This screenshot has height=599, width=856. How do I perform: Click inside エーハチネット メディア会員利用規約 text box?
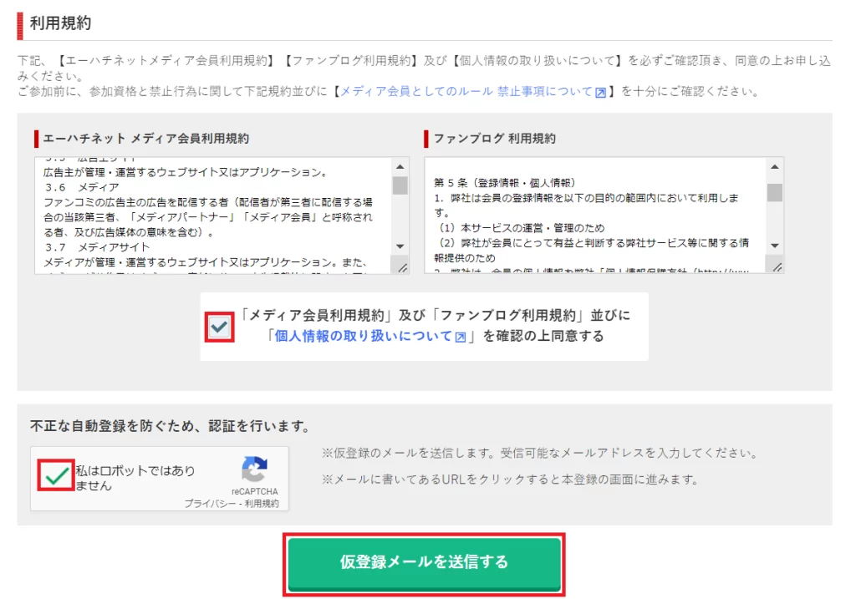(213, 216)
